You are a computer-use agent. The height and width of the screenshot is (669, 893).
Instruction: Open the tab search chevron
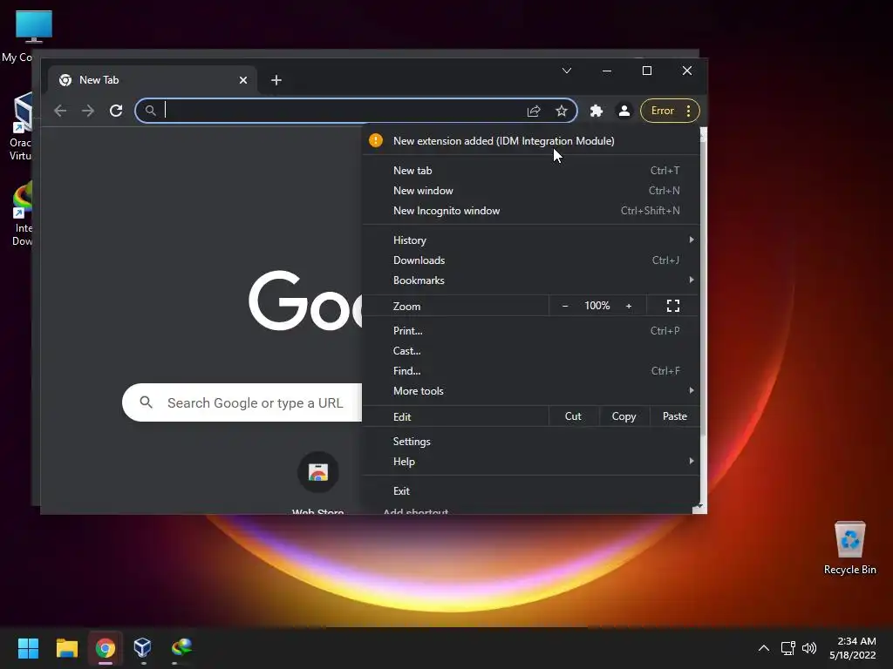567,71
